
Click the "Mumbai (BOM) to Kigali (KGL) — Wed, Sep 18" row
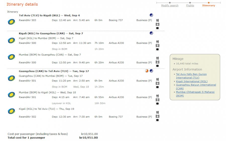click(47, 93)
